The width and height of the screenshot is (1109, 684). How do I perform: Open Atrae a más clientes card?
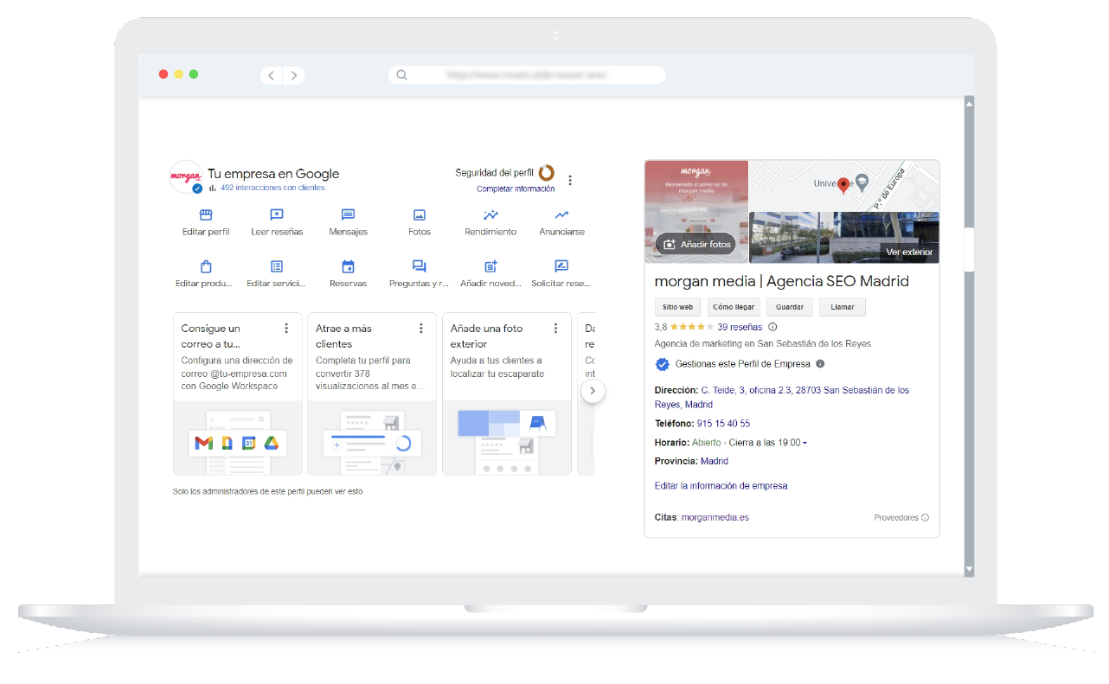372,393
